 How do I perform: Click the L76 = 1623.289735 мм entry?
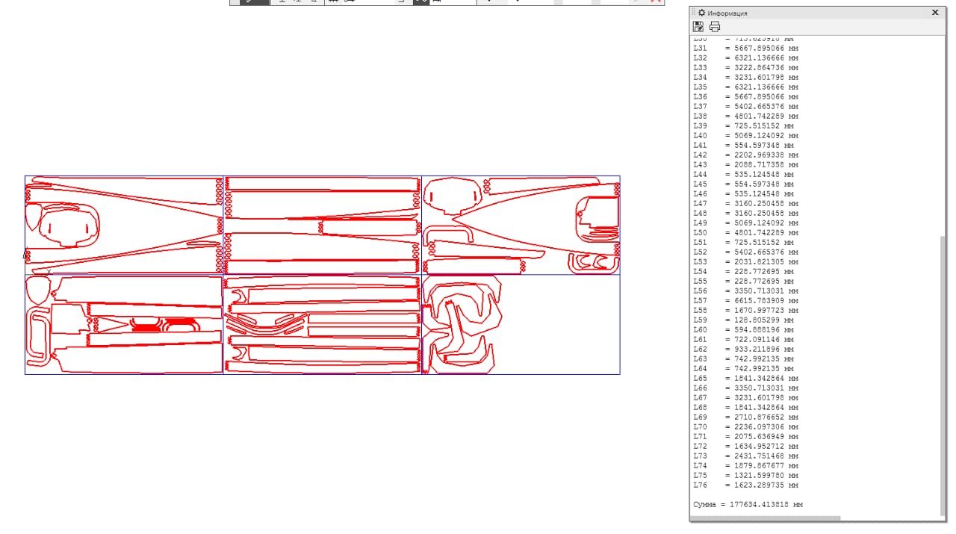(x=745, y=485)
